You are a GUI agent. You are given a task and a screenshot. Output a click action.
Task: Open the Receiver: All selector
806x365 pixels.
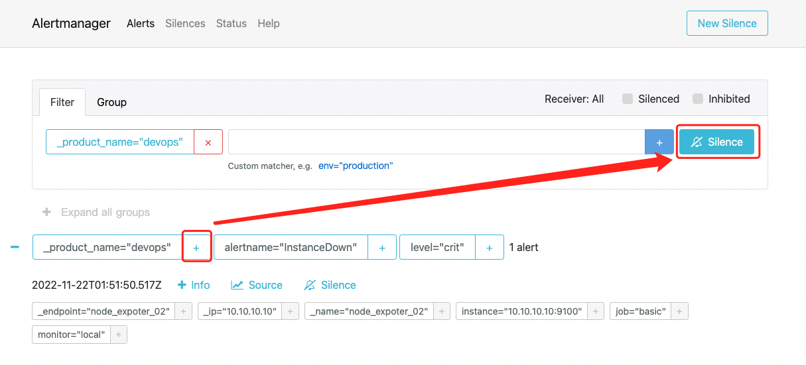click(x=574, y=99)
